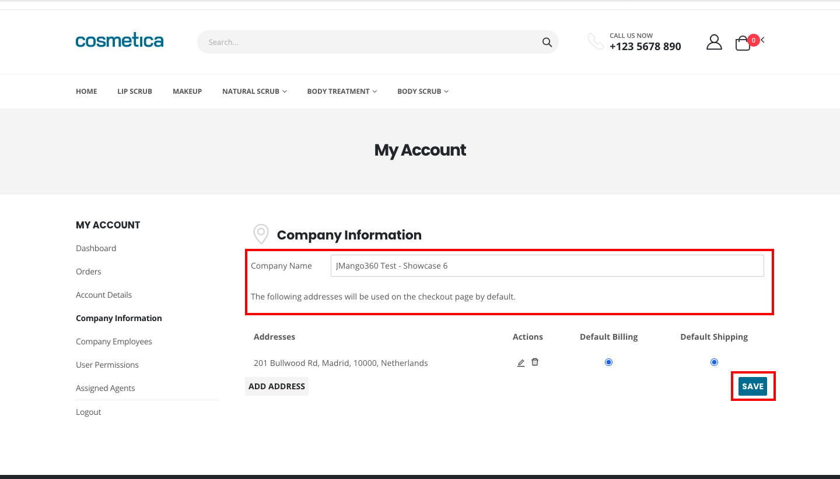Select the Default Shipping radio button
This screenshot has width=840, height=479.
714,362
